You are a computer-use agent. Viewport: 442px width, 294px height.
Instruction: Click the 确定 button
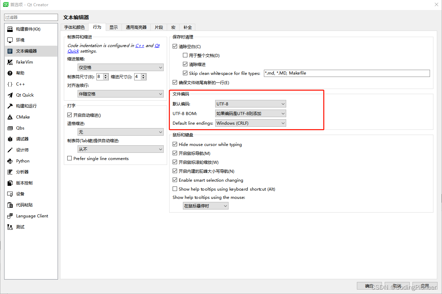tap(369, 286)
